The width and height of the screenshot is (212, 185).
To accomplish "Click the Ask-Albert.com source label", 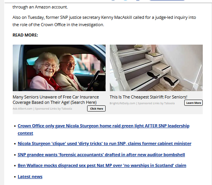I will point(23,108).
